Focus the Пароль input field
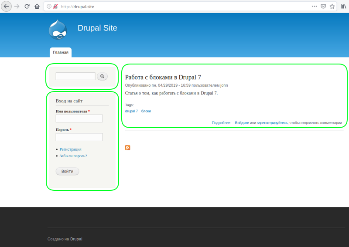This screenshot has height=247, width=349. click(79, 137)
